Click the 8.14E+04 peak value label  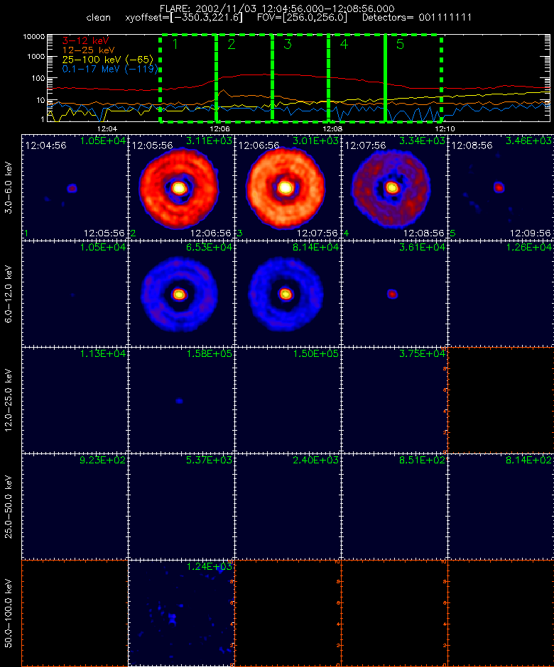(315, 247)
